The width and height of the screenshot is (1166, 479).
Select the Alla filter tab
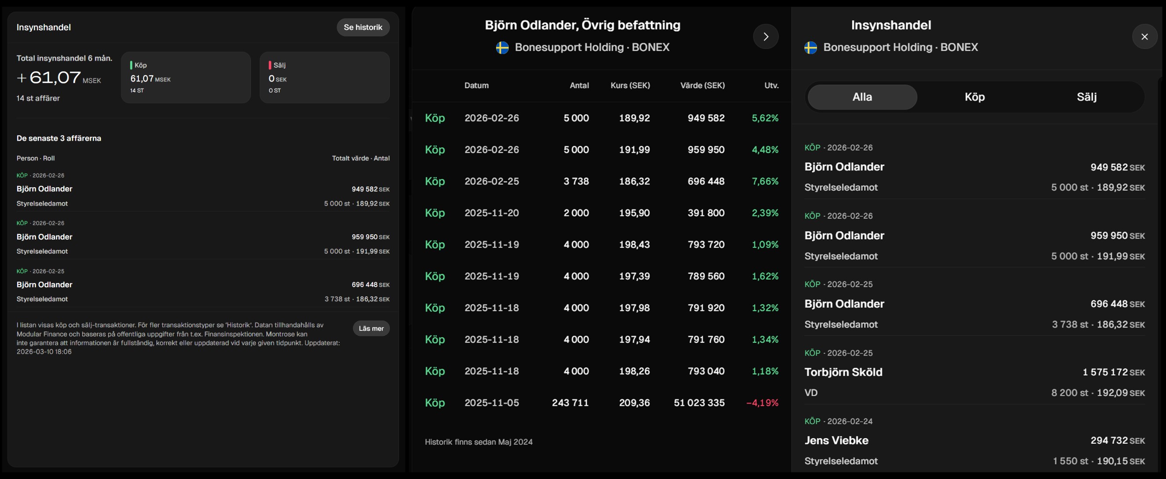coord(862,97)
